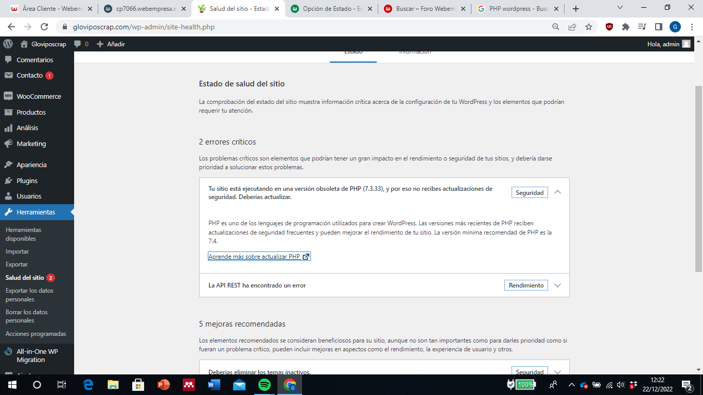Open media control button

[x=642, y=27]
